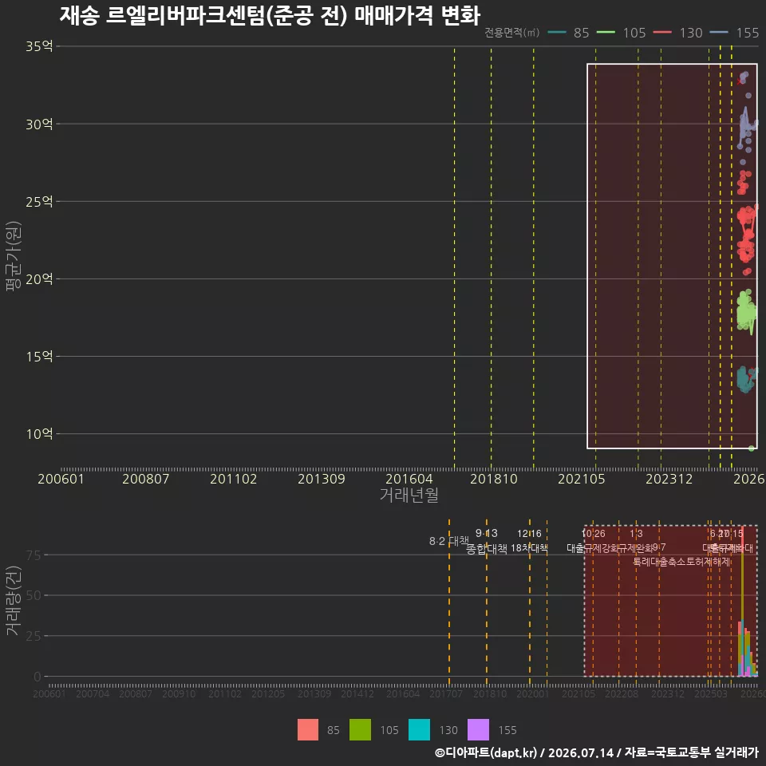Screen dimensions: 766x766
Task: Click the blue 155 line marker in top legend
Action: (719, 32)
